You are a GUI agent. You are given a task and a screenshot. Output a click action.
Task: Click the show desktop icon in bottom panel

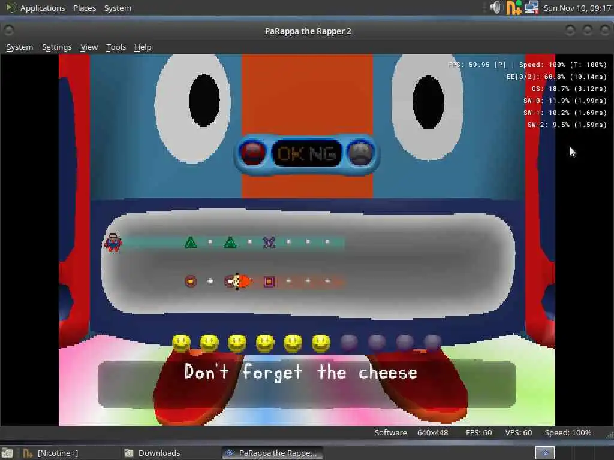click(7, 453)
